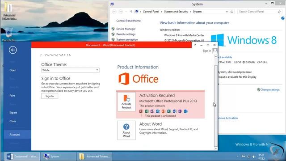Viewport: 286px width, 161px height.
Task: Open Control Panel Home link
Action: [x=128, y=21]
